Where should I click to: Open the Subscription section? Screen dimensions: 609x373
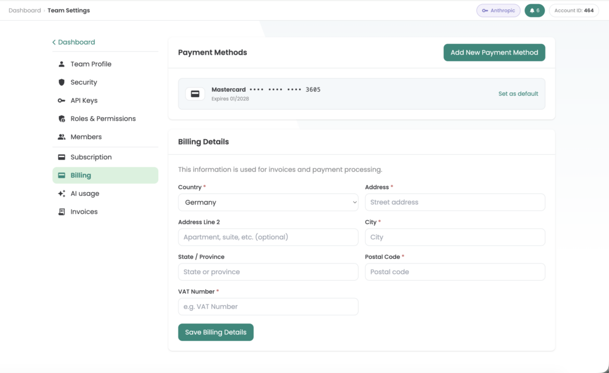[105, 157]
